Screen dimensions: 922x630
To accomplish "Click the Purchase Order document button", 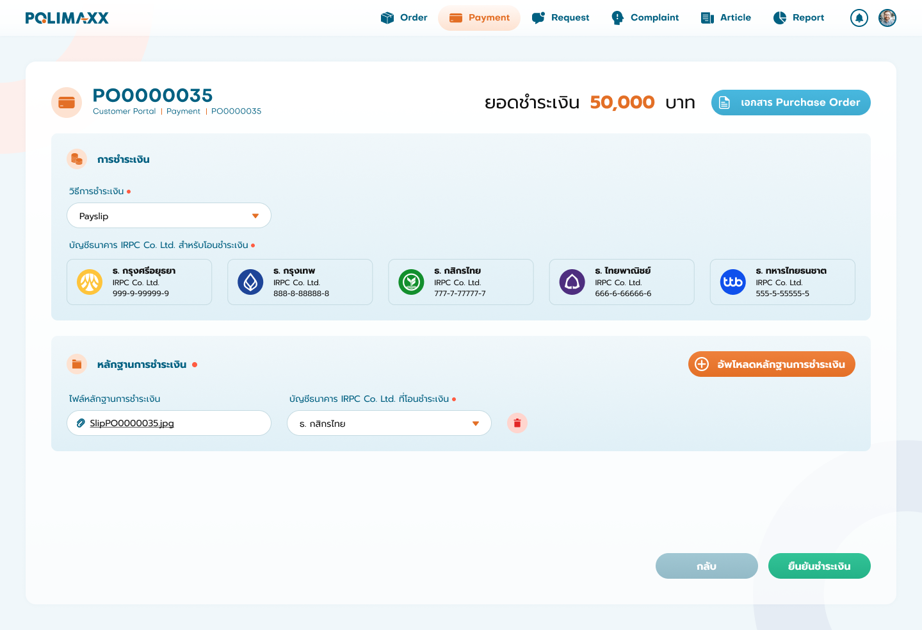I will 790,103.
